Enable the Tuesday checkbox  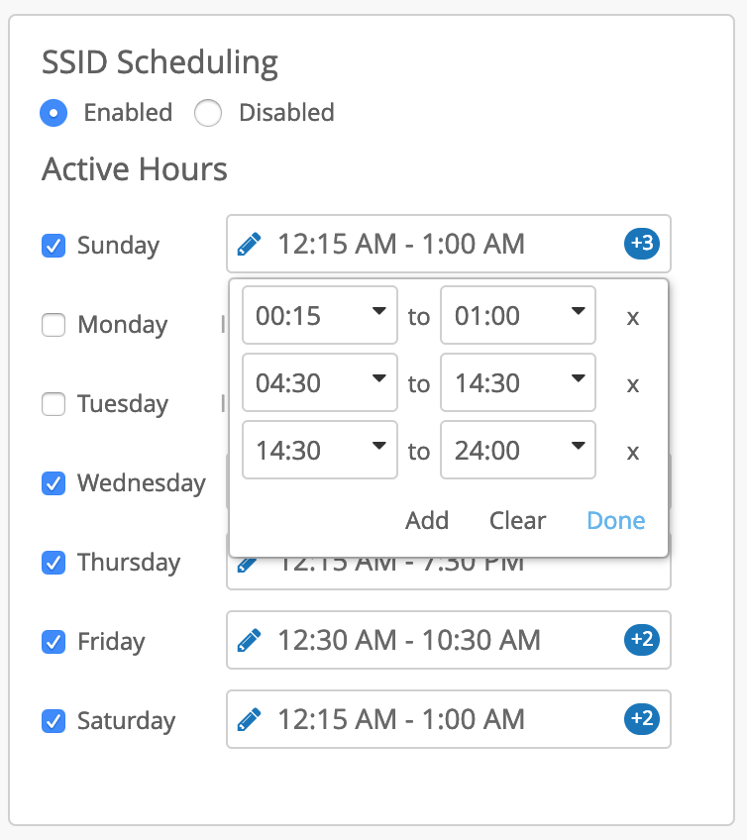click(53, 404)
